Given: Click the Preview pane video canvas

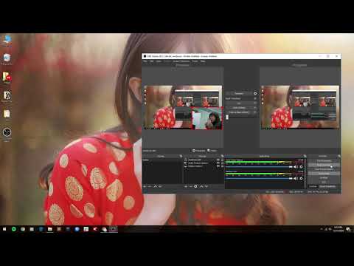Looking at the screenshot, I should (x=183, y=107).
